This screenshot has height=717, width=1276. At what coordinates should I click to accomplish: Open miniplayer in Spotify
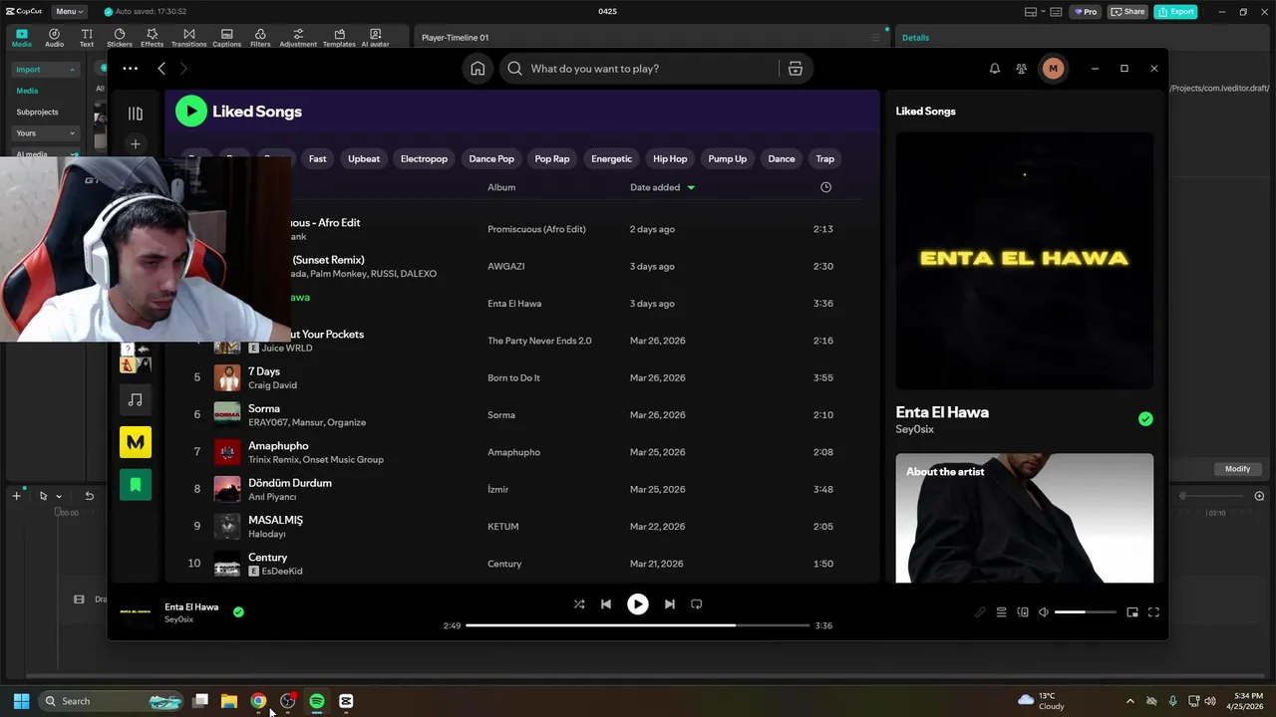[1132, 612]
